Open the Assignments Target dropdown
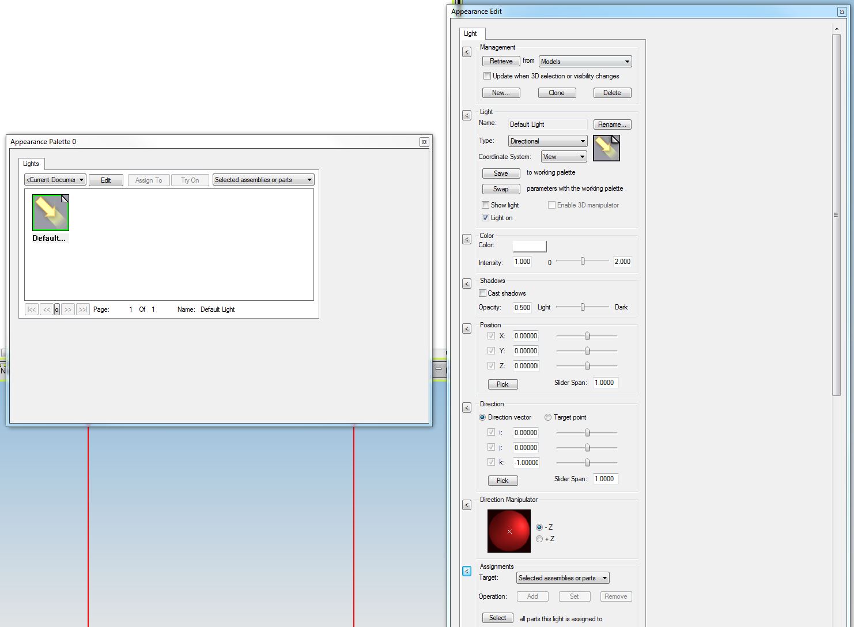 (x=563, y=578)
